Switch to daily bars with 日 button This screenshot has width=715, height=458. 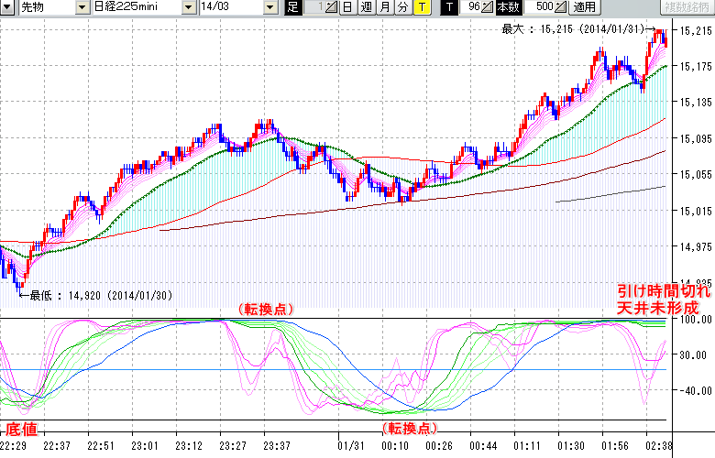click(347, 7)
